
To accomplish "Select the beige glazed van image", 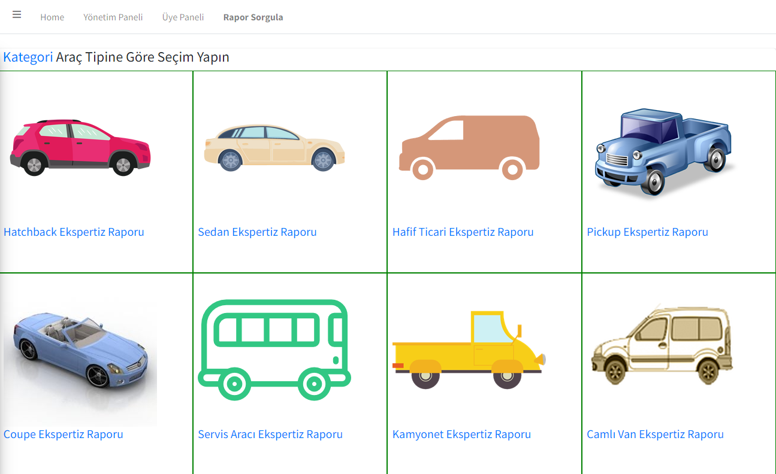I will [662, 343].
